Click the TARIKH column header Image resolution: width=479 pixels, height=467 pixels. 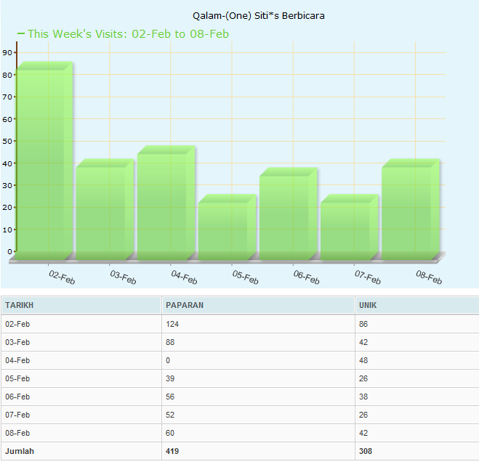point(81,305)
